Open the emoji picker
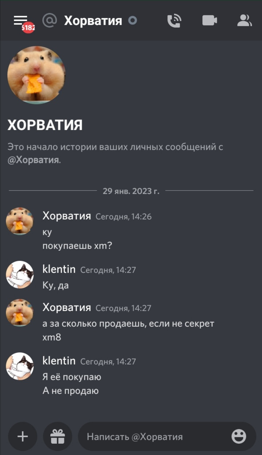Image resolution: width=262 pixels, height=455 pixels. coord(239,436)
